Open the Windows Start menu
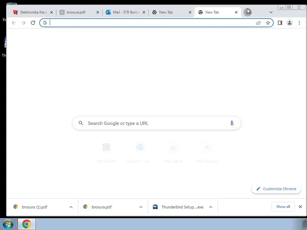Screen dimensions: 307x230 point(8,224)
